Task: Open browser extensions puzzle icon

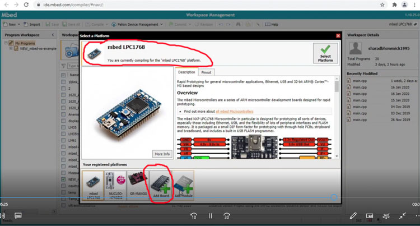Action: pos(394,4)
